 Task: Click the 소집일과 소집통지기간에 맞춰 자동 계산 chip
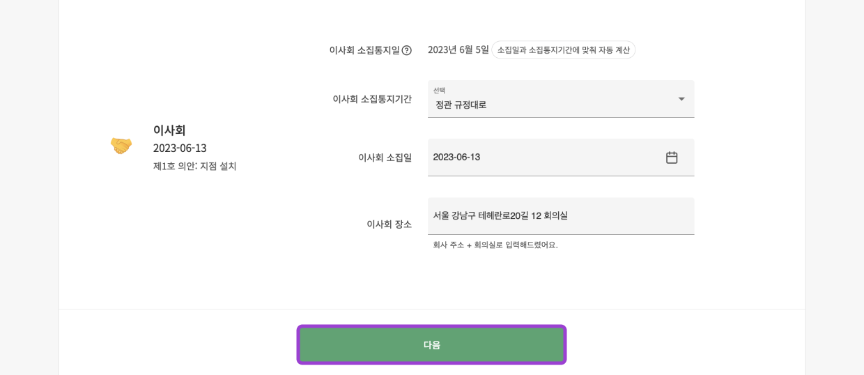click(563, 50)
